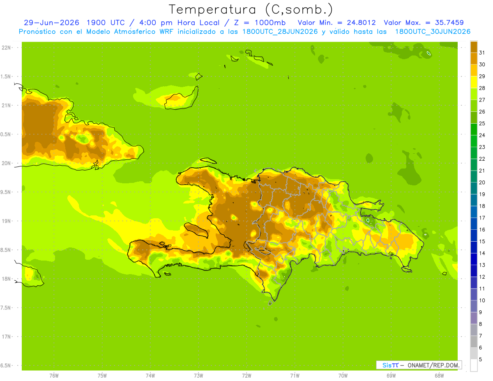Click "Valor Max. = 35.7459" text
The height and width of the screenshot is (381, 493).
click(424, 23)
